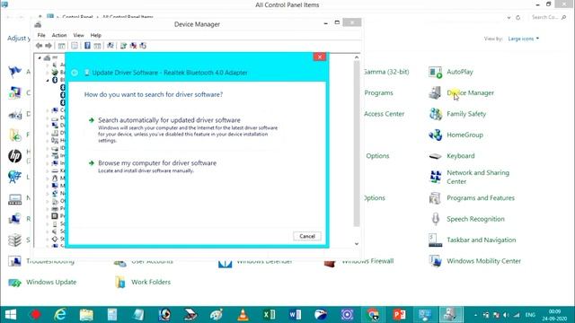575x323 pixels.
Task: Collapse the root computer node in device tree
Action: [40, 57]
